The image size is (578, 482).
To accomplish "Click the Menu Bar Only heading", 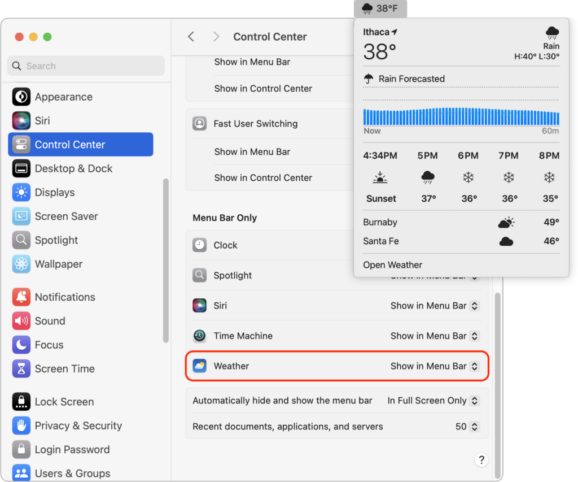I will coord(225,218).
